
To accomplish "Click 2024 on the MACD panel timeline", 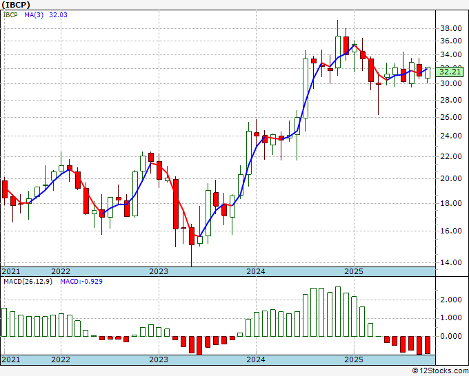I will (x=256, y=360).
